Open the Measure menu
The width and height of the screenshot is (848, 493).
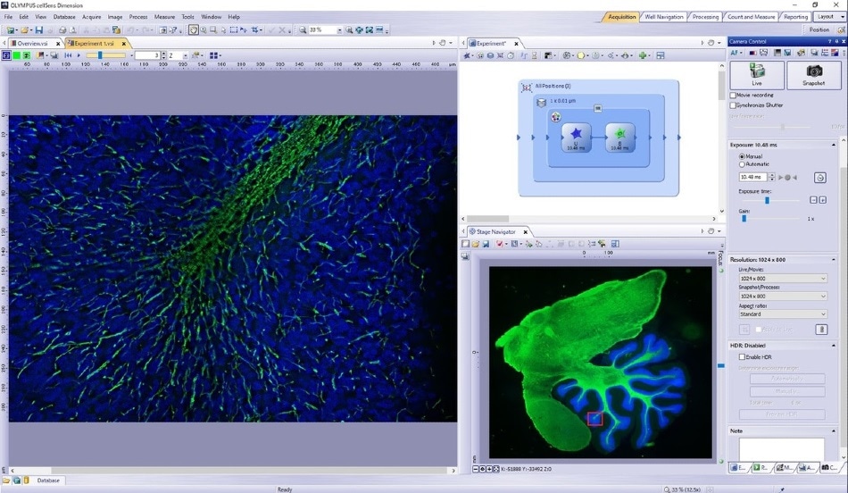coord(164,17)
